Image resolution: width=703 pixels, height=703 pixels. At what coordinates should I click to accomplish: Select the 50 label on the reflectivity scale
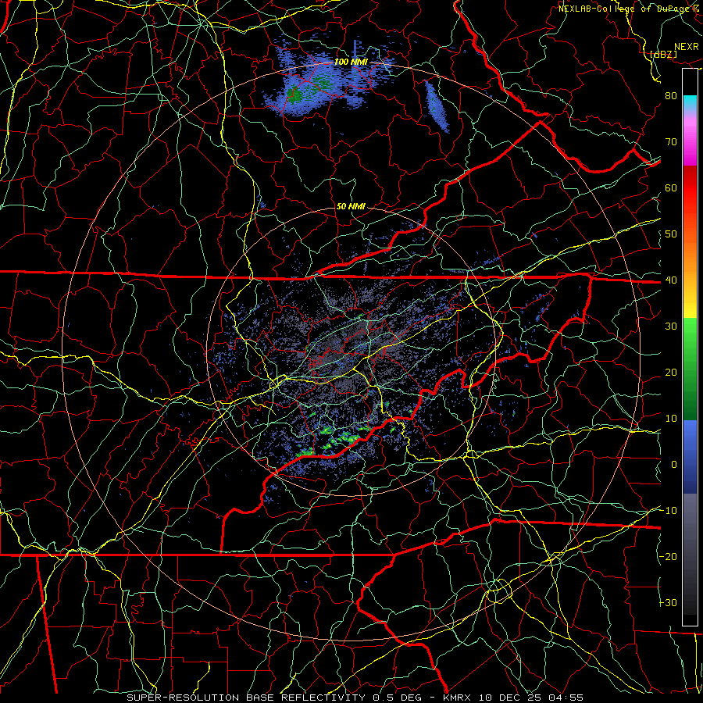pyautogui.click(x=671, y=234)
